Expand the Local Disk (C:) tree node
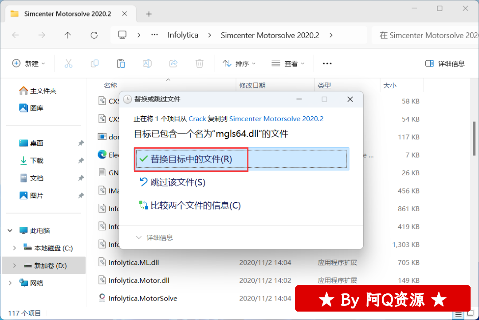Screen dimensions: 479x320 click(x=14, y=248)
